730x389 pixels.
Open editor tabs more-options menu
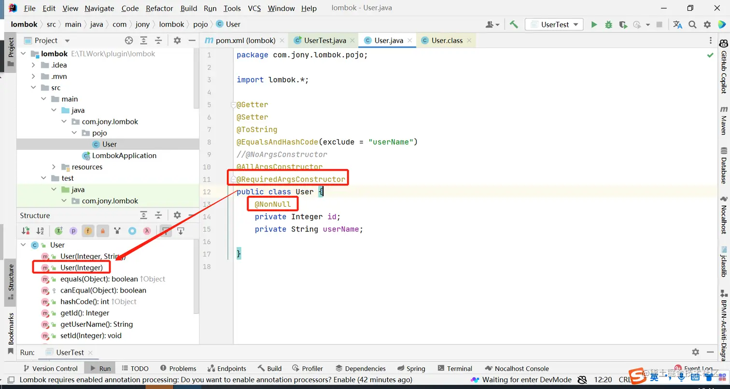(x=710, y=40)
